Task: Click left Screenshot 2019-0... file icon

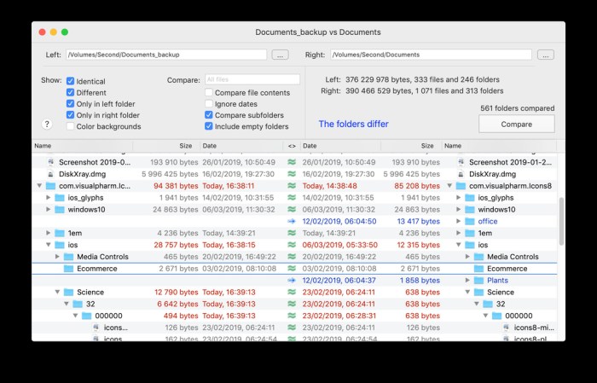Action: coord(50,162)
